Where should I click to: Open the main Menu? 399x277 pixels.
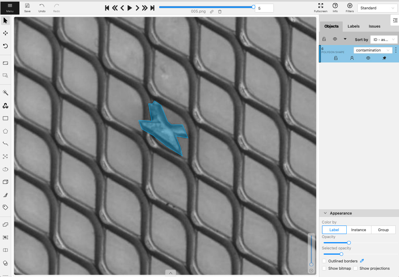coord(10,8)
